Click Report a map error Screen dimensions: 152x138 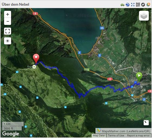[138, 135]
